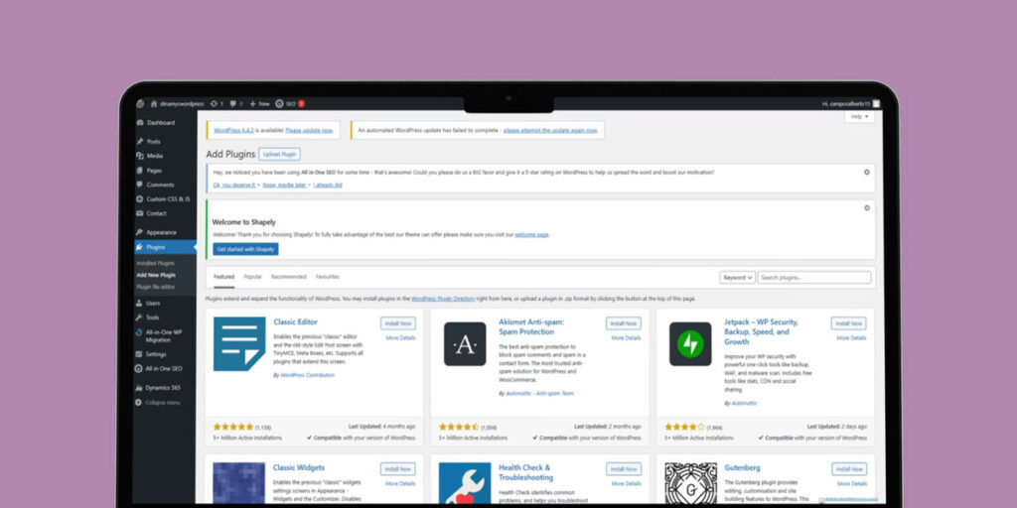Click the Classic Widgets plugin icon
This screenshot has height=508, width=1017.
(239, 483)
